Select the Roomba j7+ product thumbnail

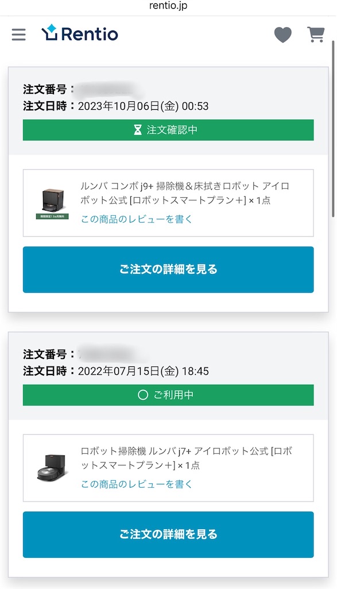pyautogui.click(x=51, y=465)
